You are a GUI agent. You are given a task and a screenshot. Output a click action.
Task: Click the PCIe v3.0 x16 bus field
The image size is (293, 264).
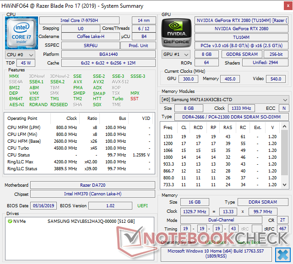click(x=241, y=46)
